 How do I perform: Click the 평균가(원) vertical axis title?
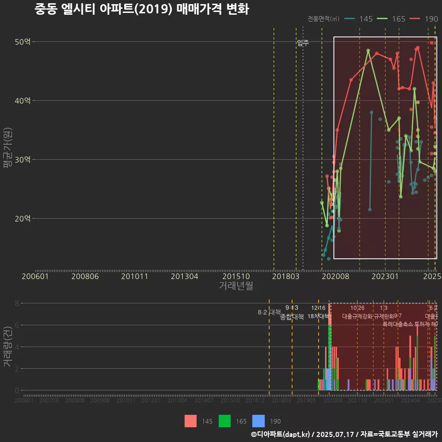[x=8, y=148]
